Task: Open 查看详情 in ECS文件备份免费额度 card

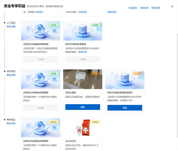Action: [82, 52]
